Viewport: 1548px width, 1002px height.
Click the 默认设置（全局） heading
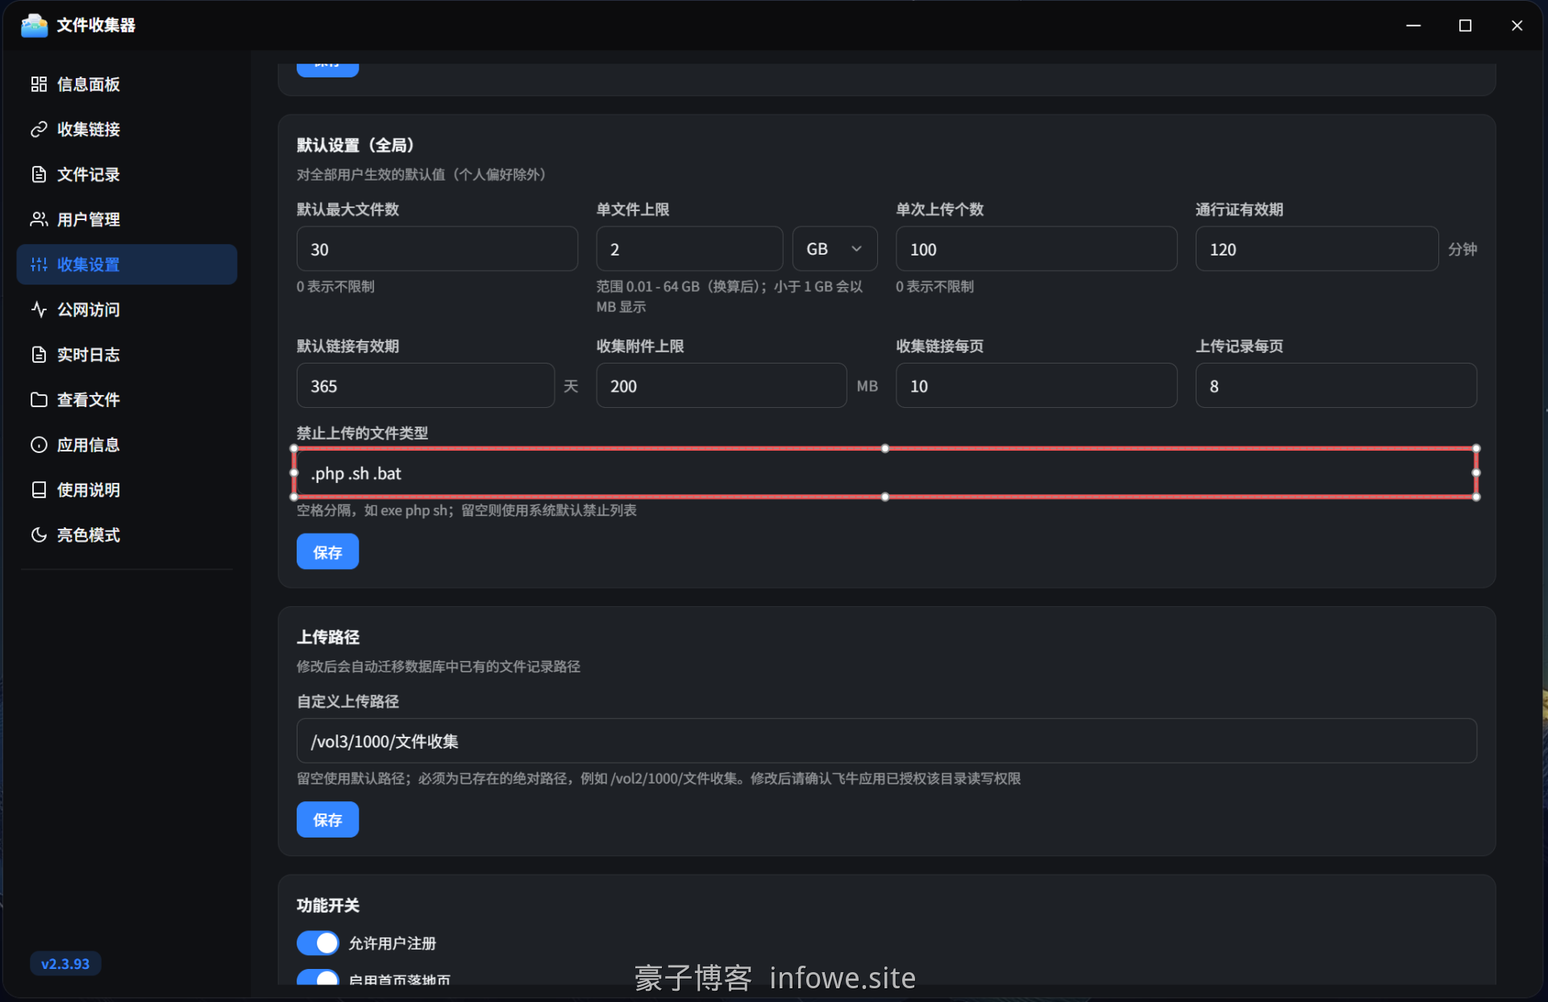pos(358,145)
